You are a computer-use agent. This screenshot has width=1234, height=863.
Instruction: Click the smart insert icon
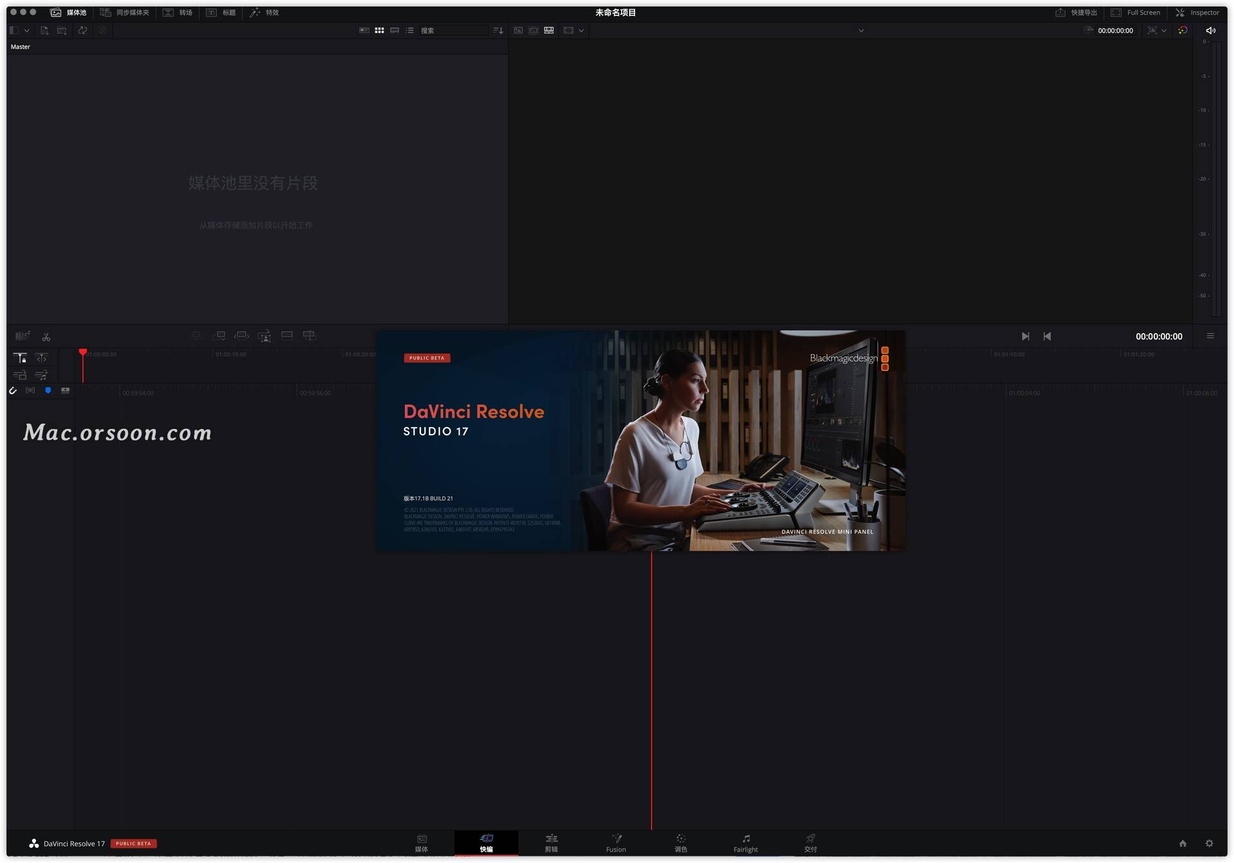coord(197,336)
